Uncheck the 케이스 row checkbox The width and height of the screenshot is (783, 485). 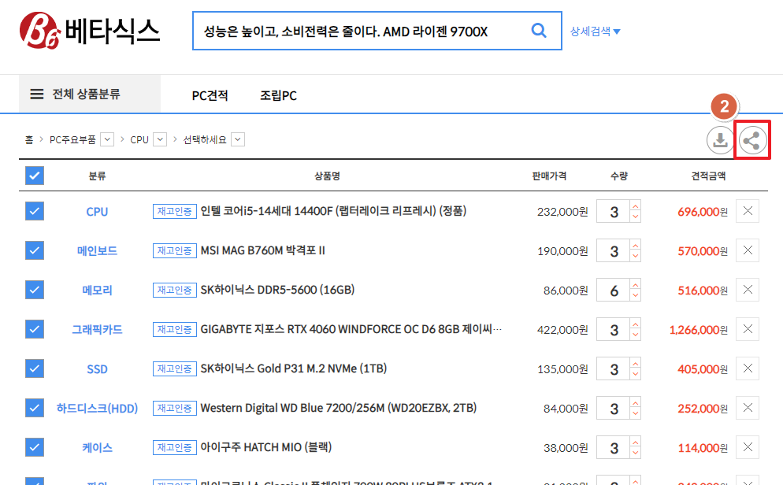click(35, 447)
